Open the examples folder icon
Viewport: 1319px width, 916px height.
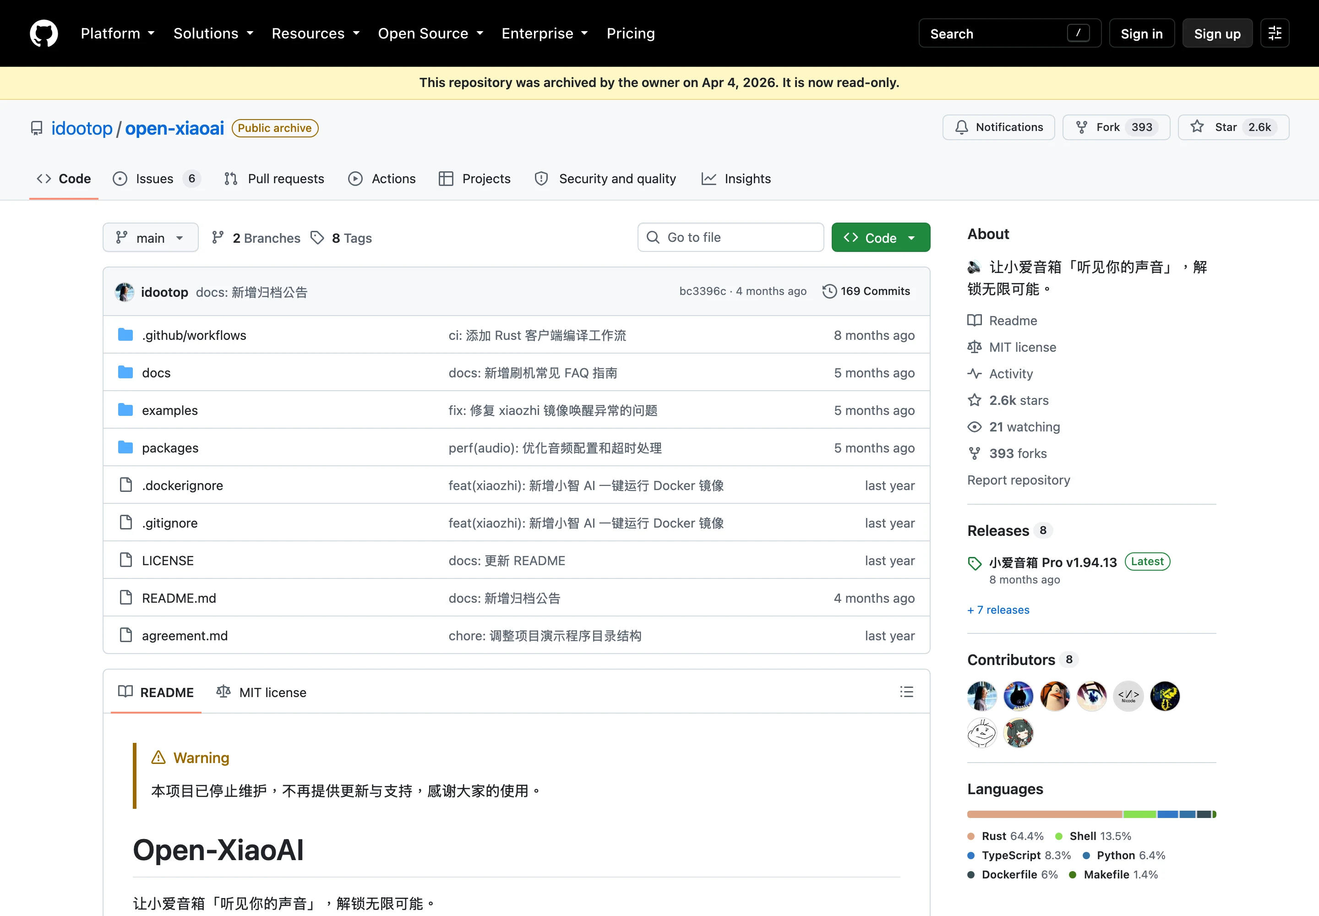(x=125, y=410)
